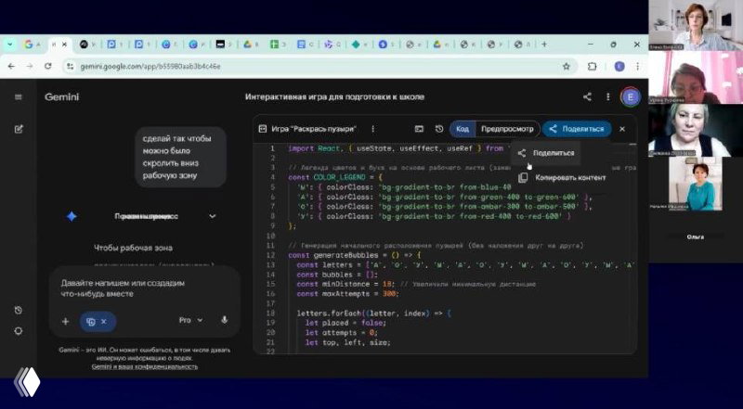Screen dimensions: 743x409
Task: Click the canvas title 'Игра "Раскрась пузыри"'
Action: tap(314, 129)
